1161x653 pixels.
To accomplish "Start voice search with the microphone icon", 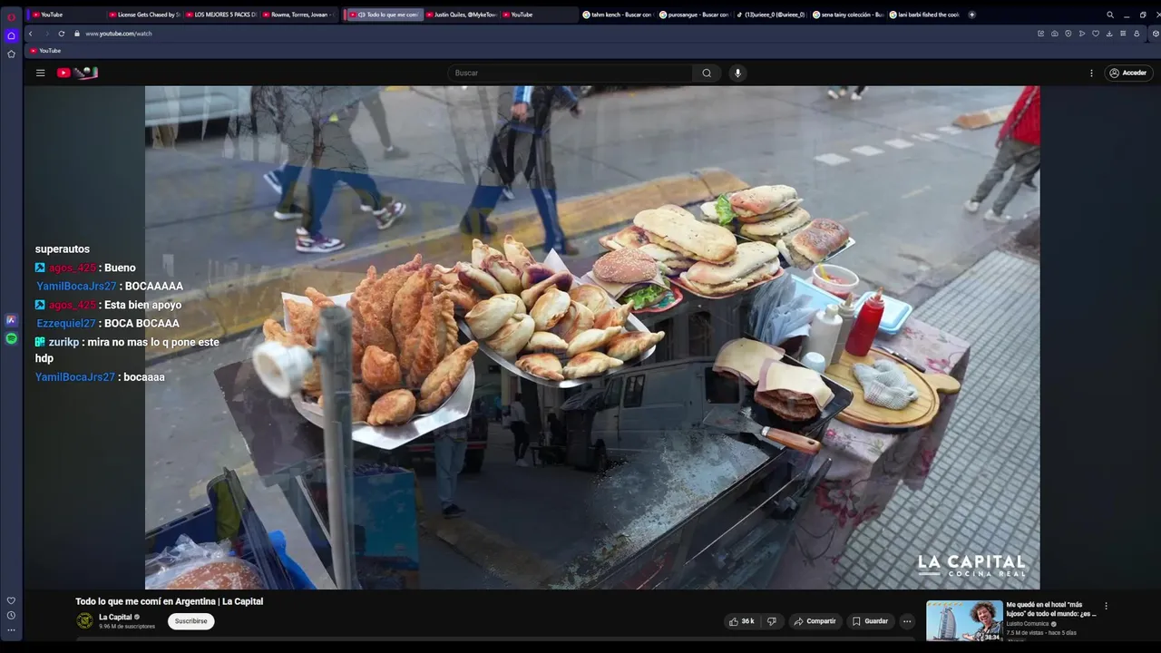I will (x=737, y=73).
